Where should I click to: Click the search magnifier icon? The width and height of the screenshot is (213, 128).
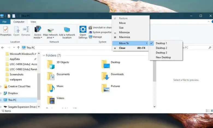pos(210,48)
